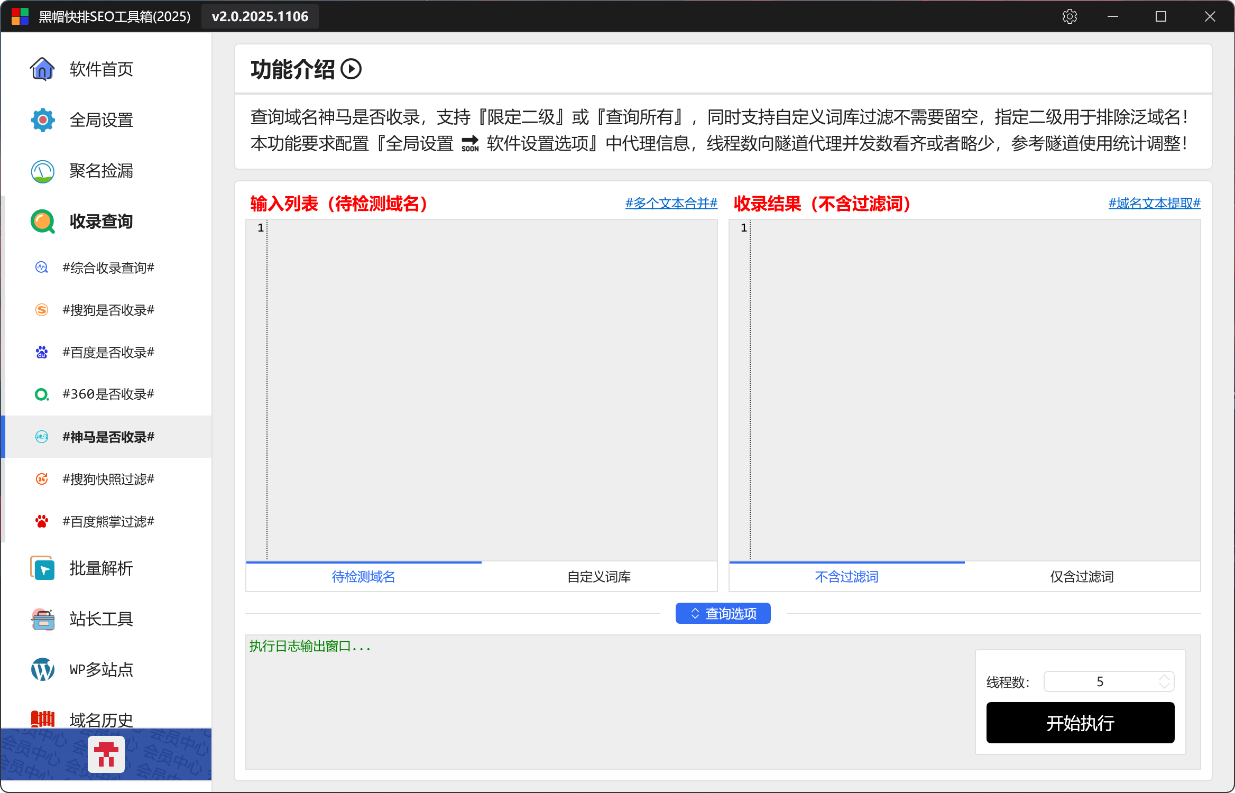This screenshot has width=1235, height=793.
Task: Click the red member center icon at the bottom of the sidebar
Action: tap(106, 754)
